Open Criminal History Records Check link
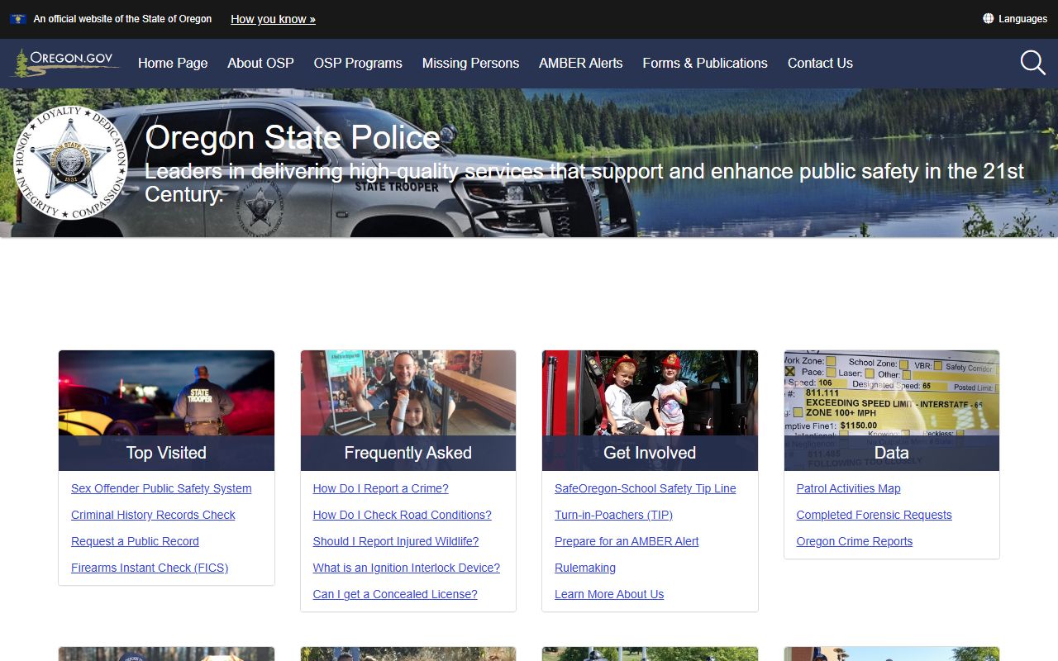The image size is (1058, 661). (153, 515)
